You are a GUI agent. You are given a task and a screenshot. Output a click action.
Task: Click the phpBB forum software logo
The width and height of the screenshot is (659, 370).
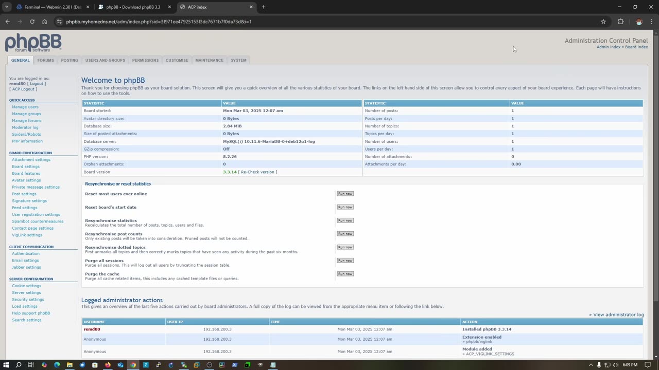pos(33,43)
